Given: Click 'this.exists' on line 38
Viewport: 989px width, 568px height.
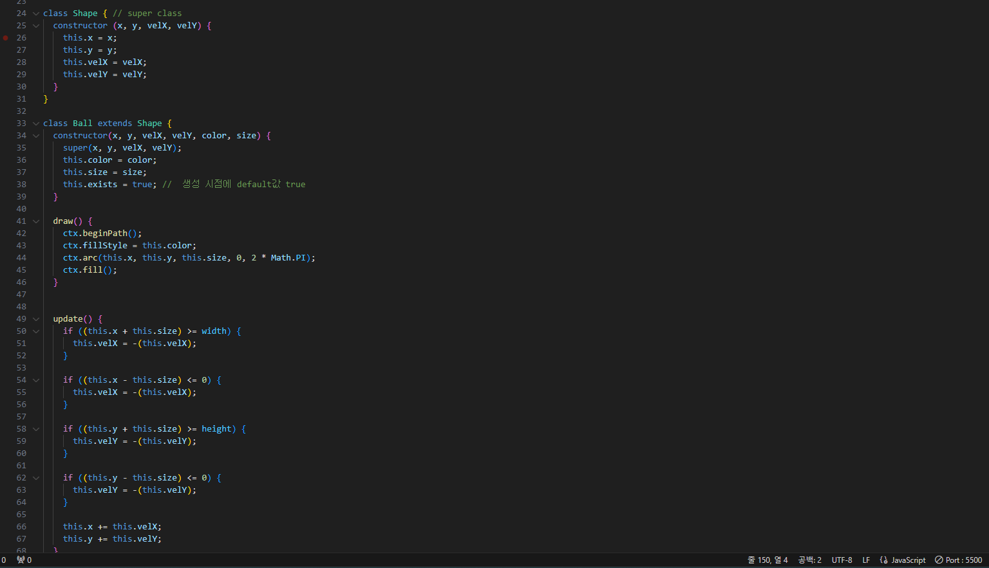Looking at the screenshot, I should [90, 185].
